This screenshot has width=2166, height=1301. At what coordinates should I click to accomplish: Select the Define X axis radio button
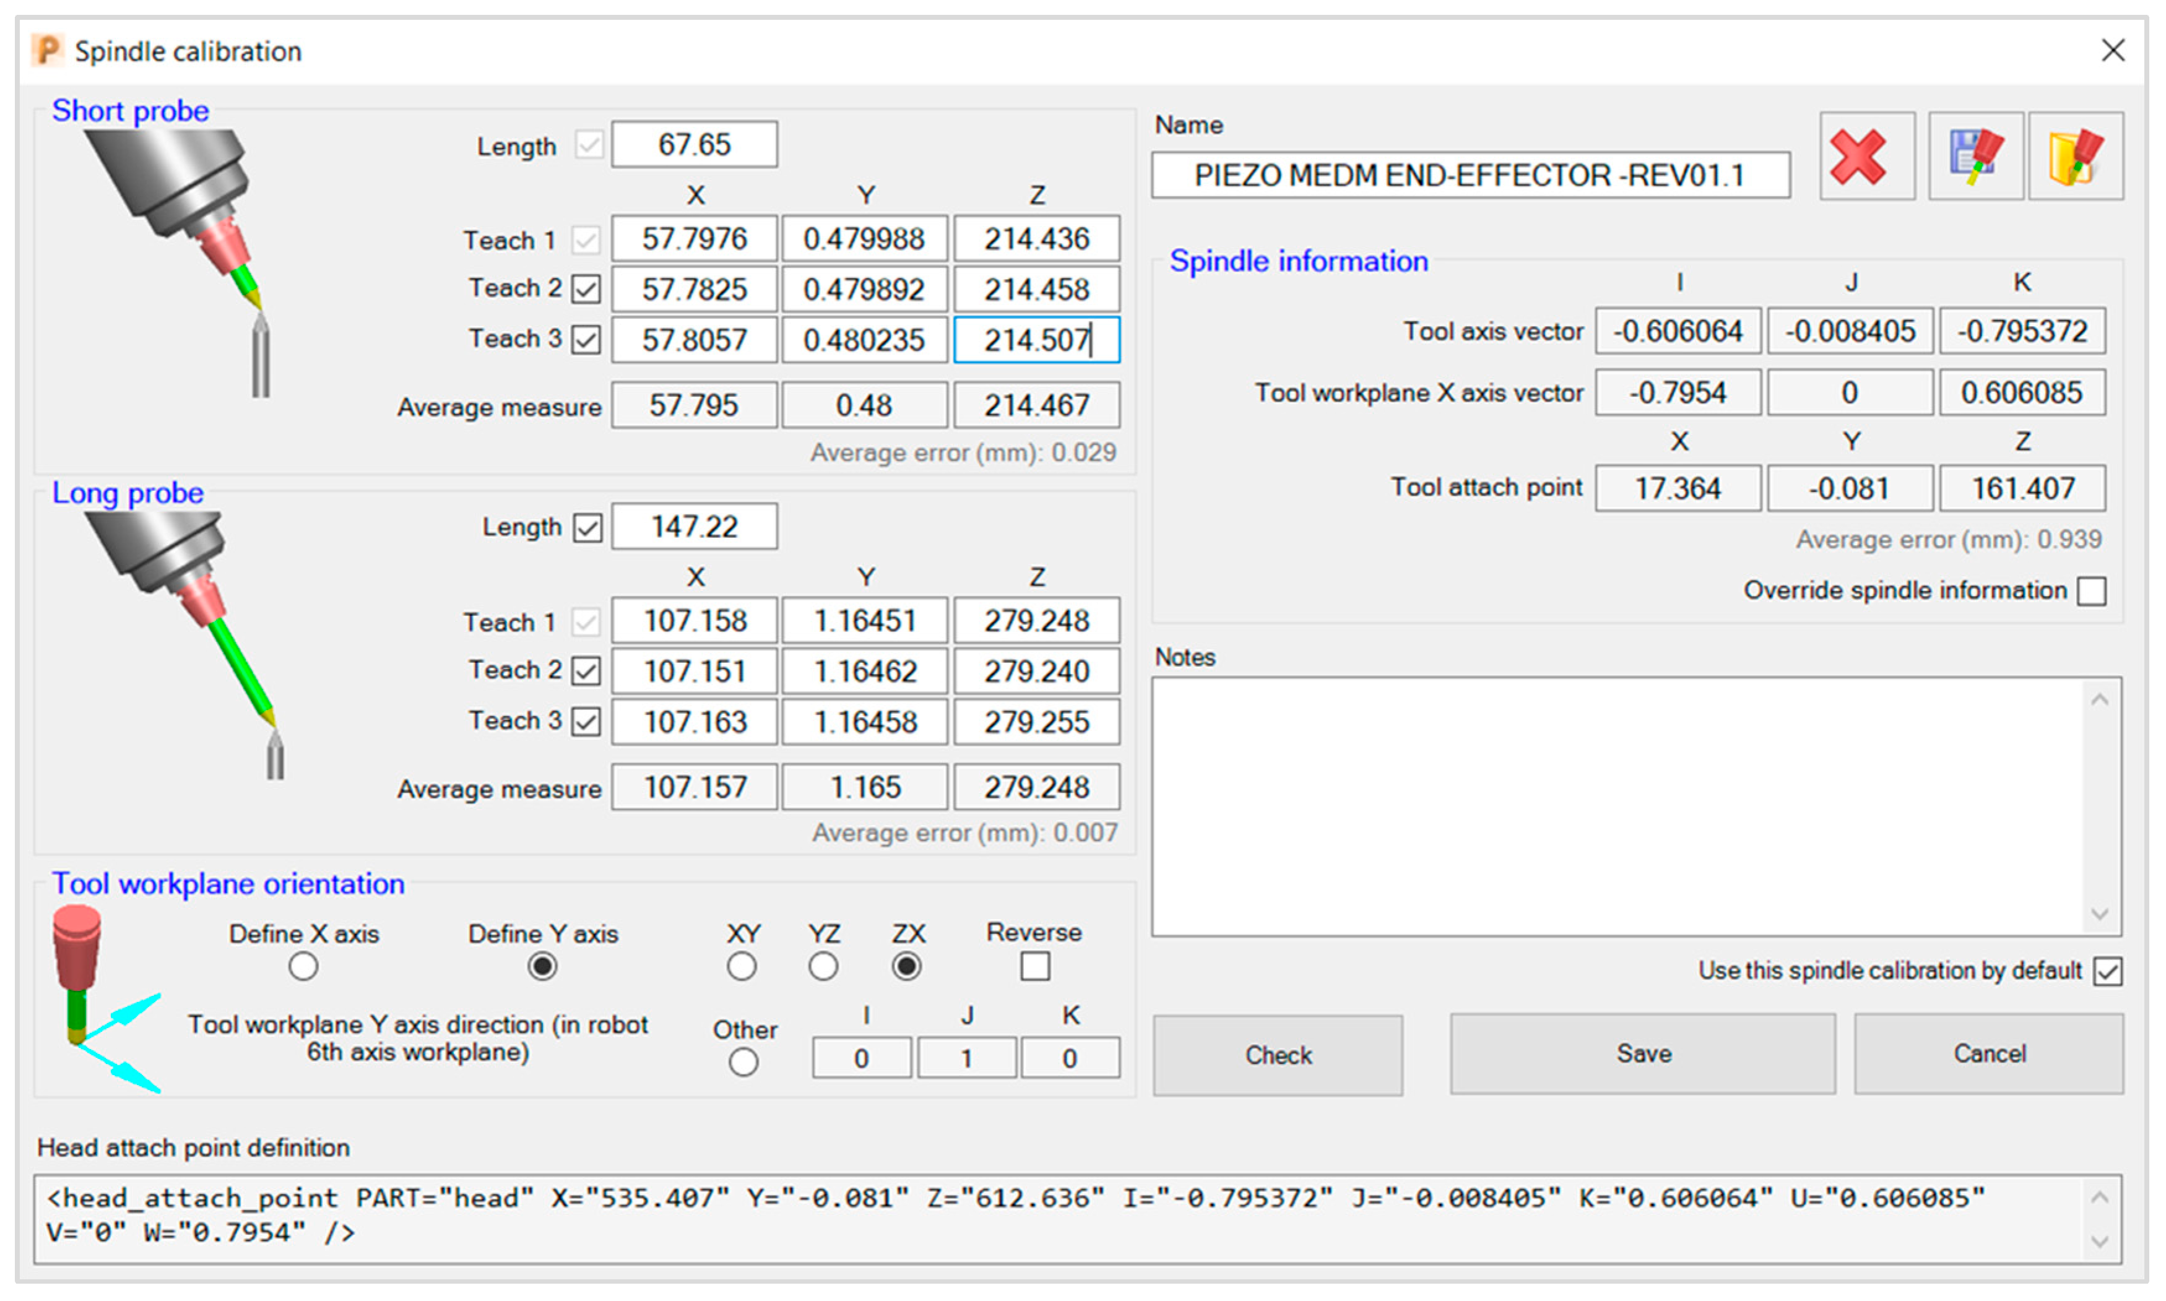(303, 967)
